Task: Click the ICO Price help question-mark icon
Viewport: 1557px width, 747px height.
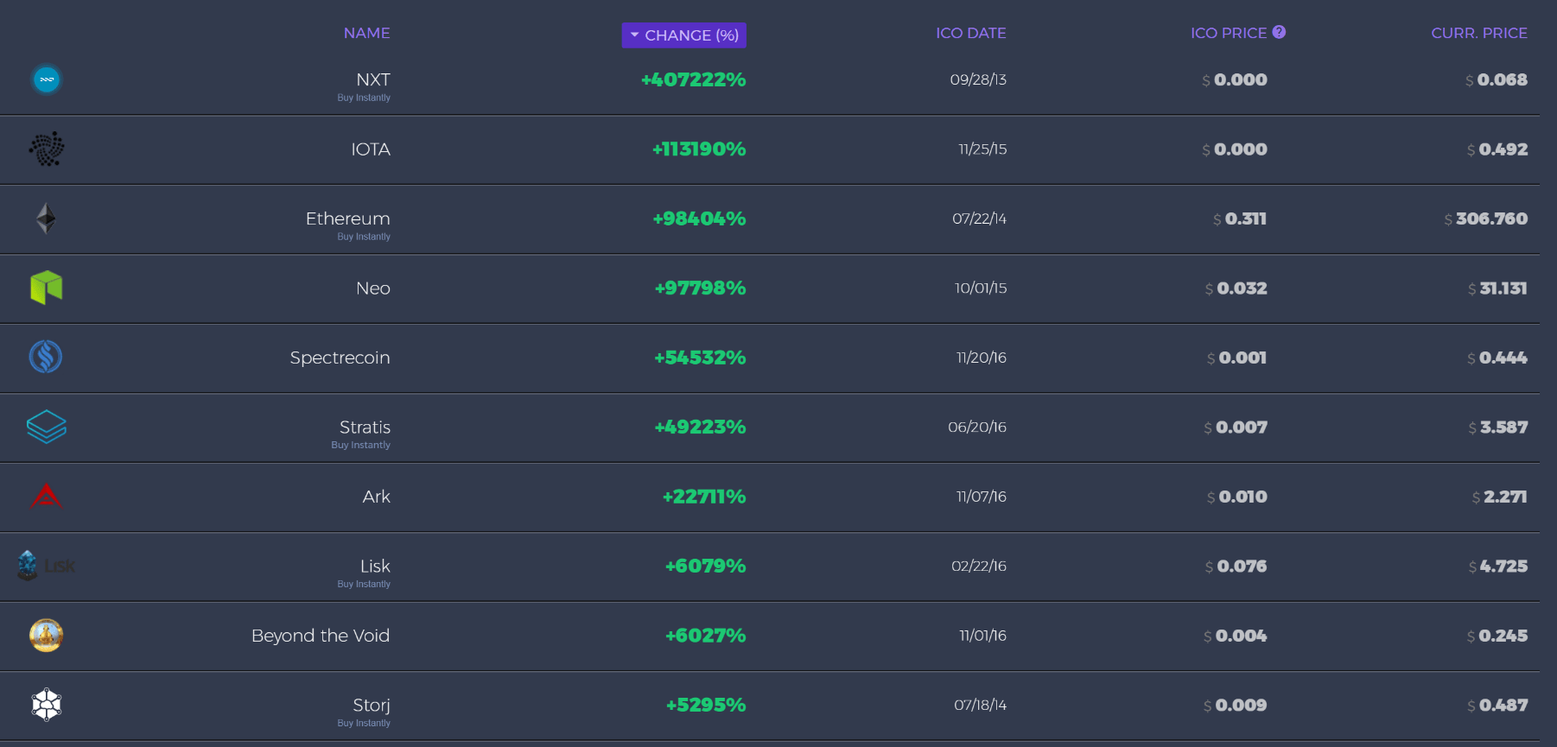Action: point(1279,32)
